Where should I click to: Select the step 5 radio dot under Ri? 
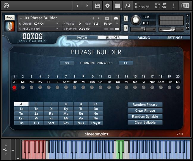[x=49, y=87]
